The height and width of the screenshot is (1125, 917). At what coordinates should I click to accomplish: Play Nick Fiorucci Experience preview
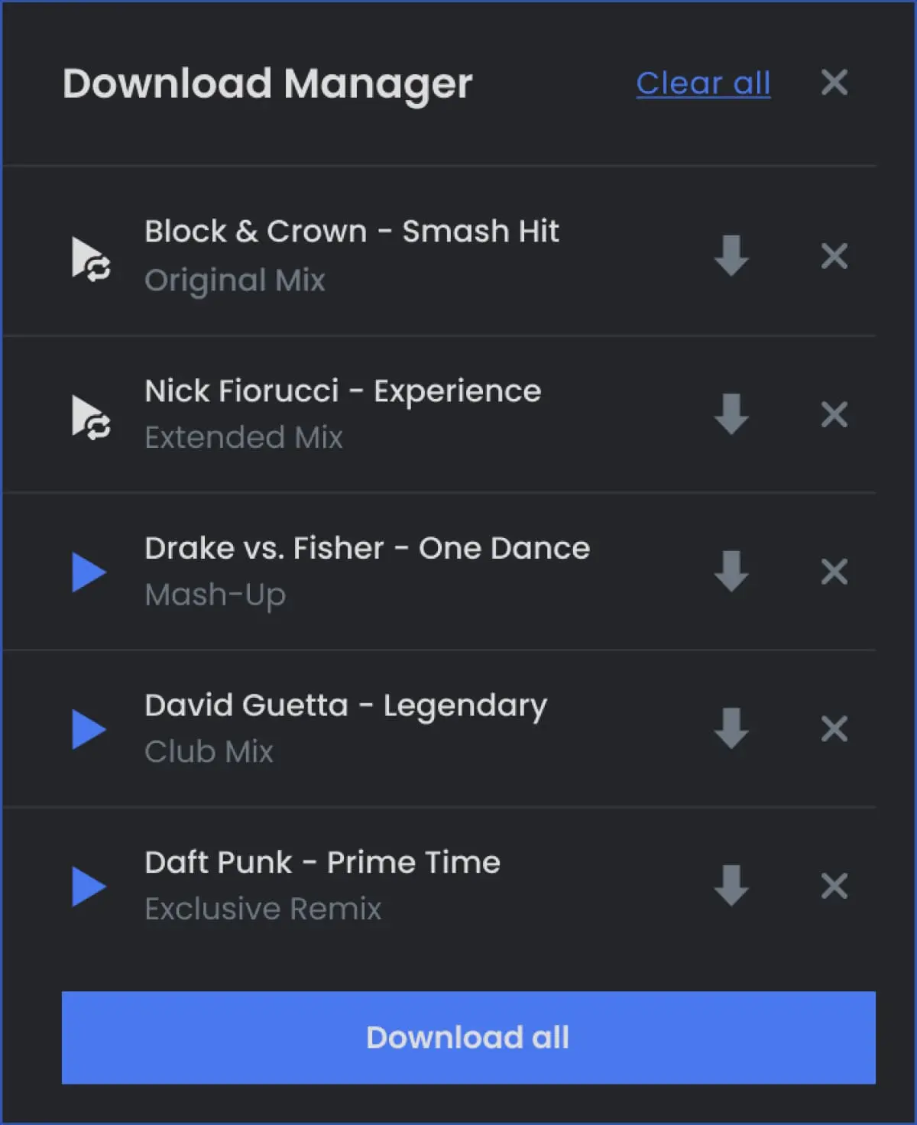[91, 417]
